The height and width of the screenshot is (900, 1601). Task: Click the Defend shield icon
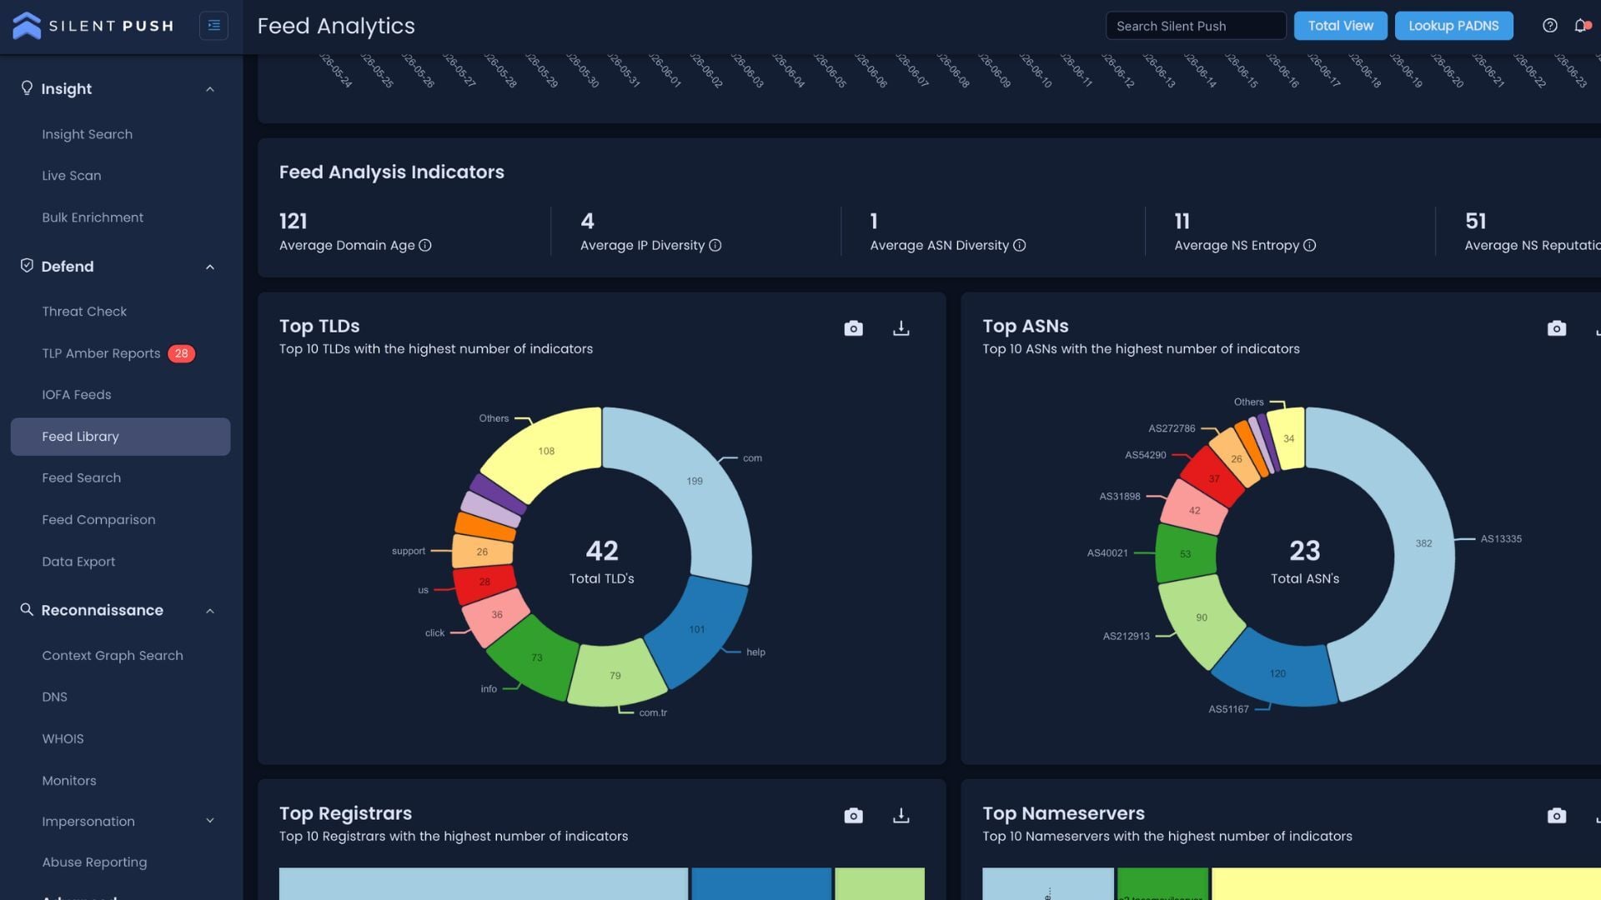pyautogui.click(x=27, y=266)
